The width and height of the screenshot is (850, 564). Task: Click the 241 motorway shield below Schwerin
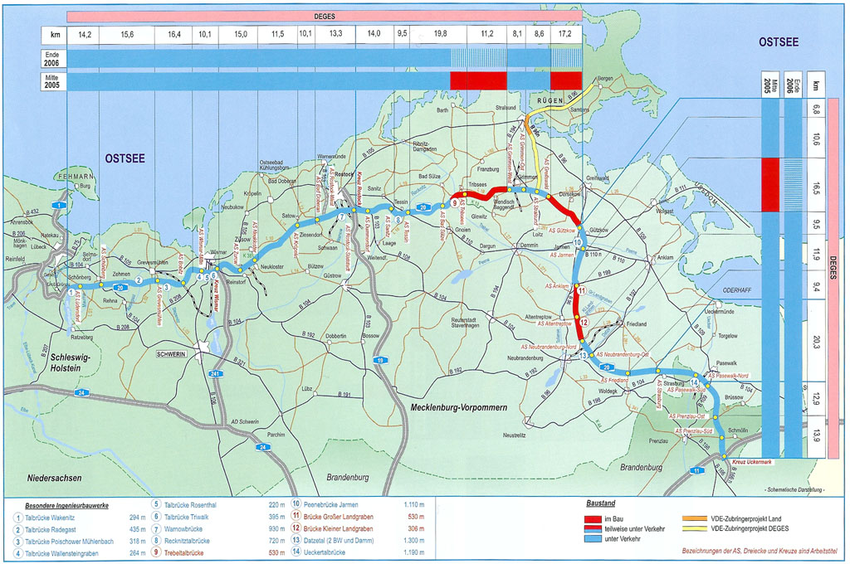pyautogui.click(x=216, y=374)
